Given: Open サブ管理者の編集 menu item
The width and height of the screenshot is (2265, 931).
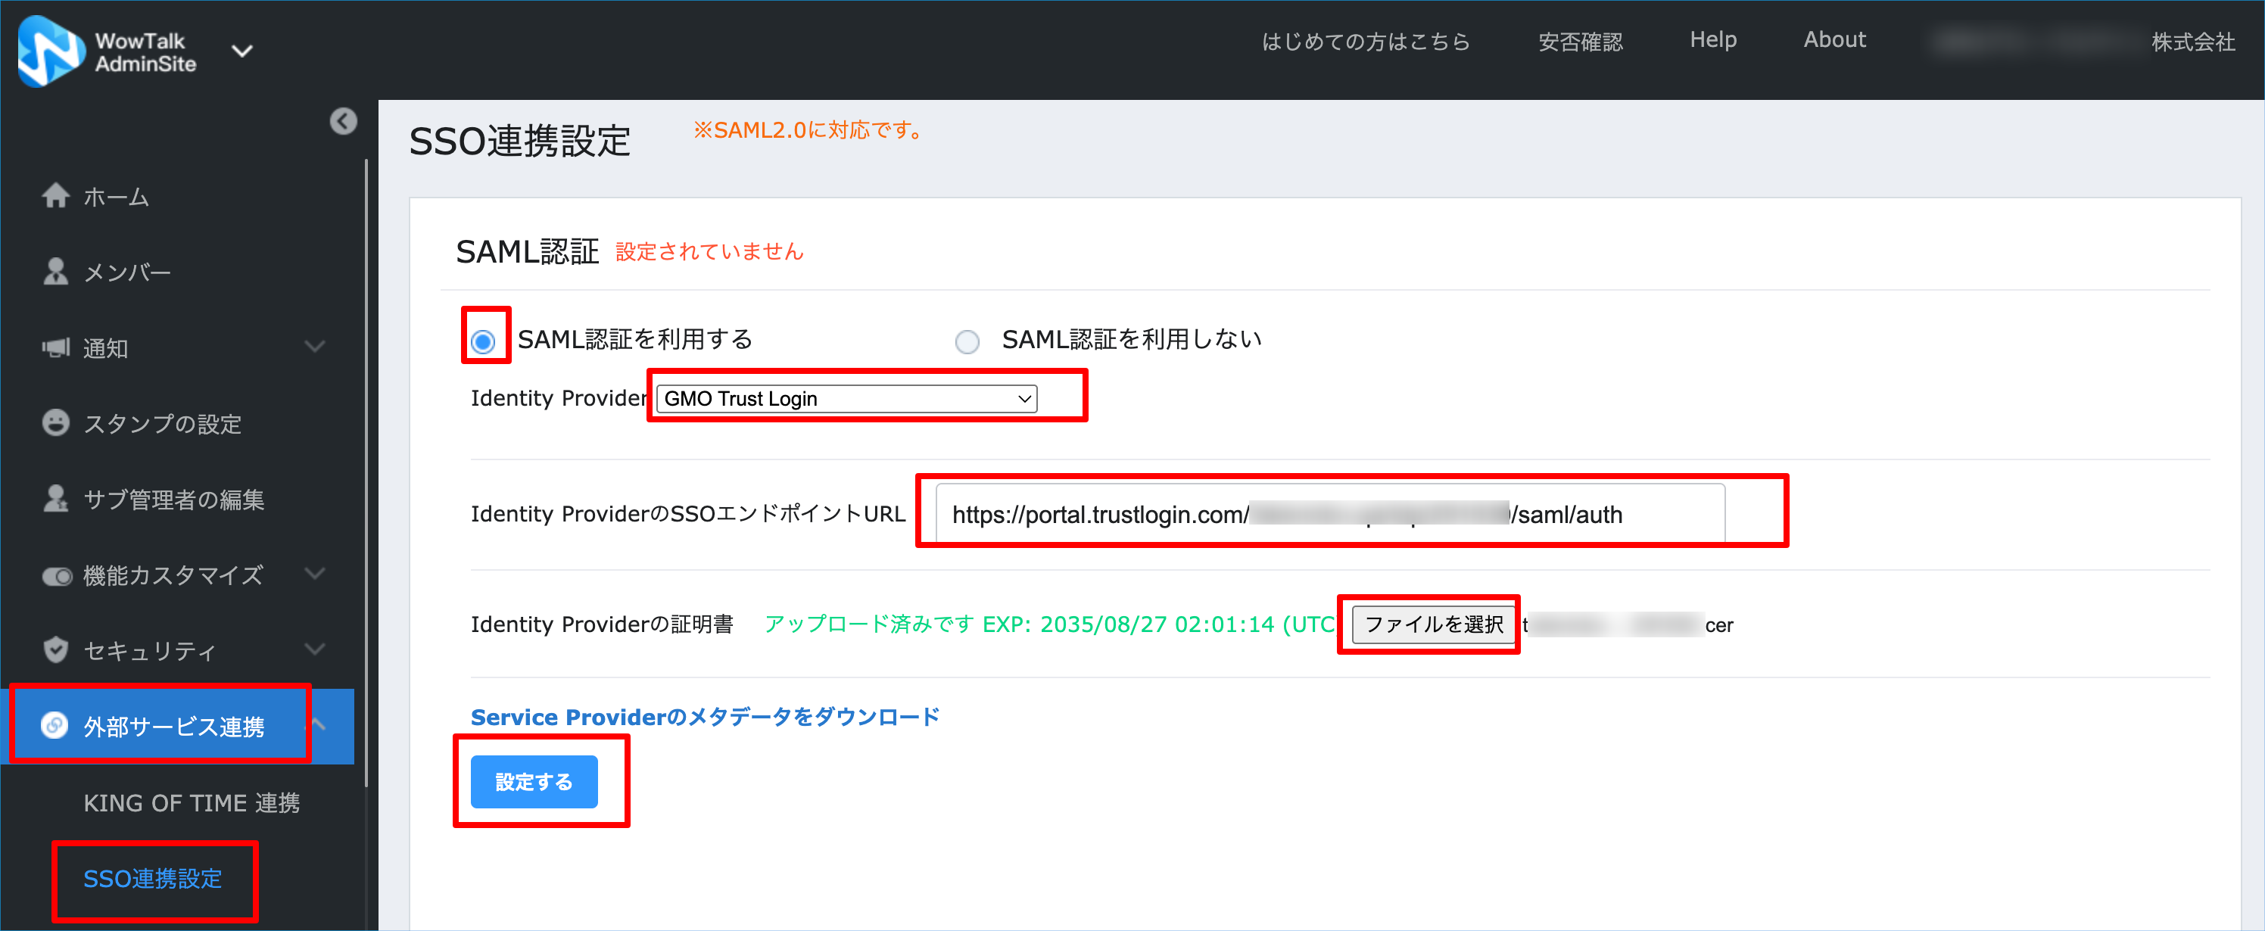Looking at the screenshot, I should [174, 500].
